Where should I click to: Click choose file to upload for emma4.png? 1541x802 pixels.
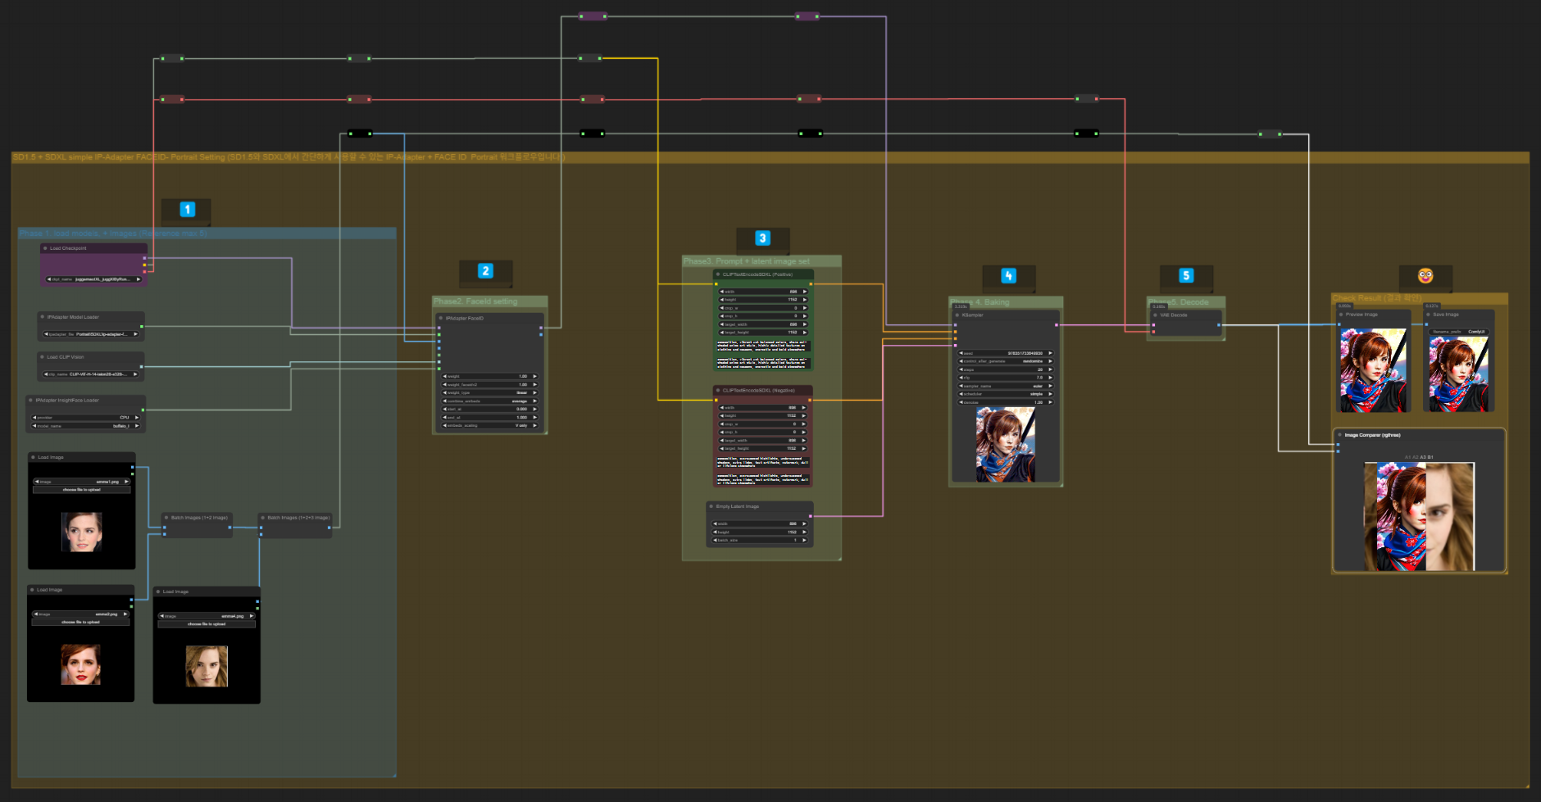pyautogui.click(x=207, y=624)
